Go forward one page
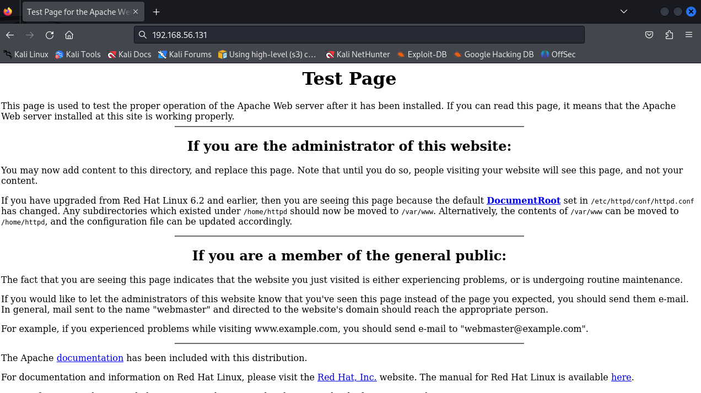This screenshot has height=393, width=701. pyautogui.click(x=30, y=35)
